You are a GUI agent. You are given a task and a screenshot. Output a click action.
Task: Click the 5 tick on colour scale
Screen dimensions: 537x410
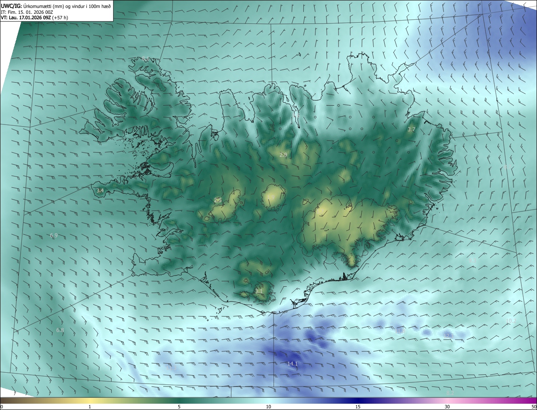(x=179, y=407)
